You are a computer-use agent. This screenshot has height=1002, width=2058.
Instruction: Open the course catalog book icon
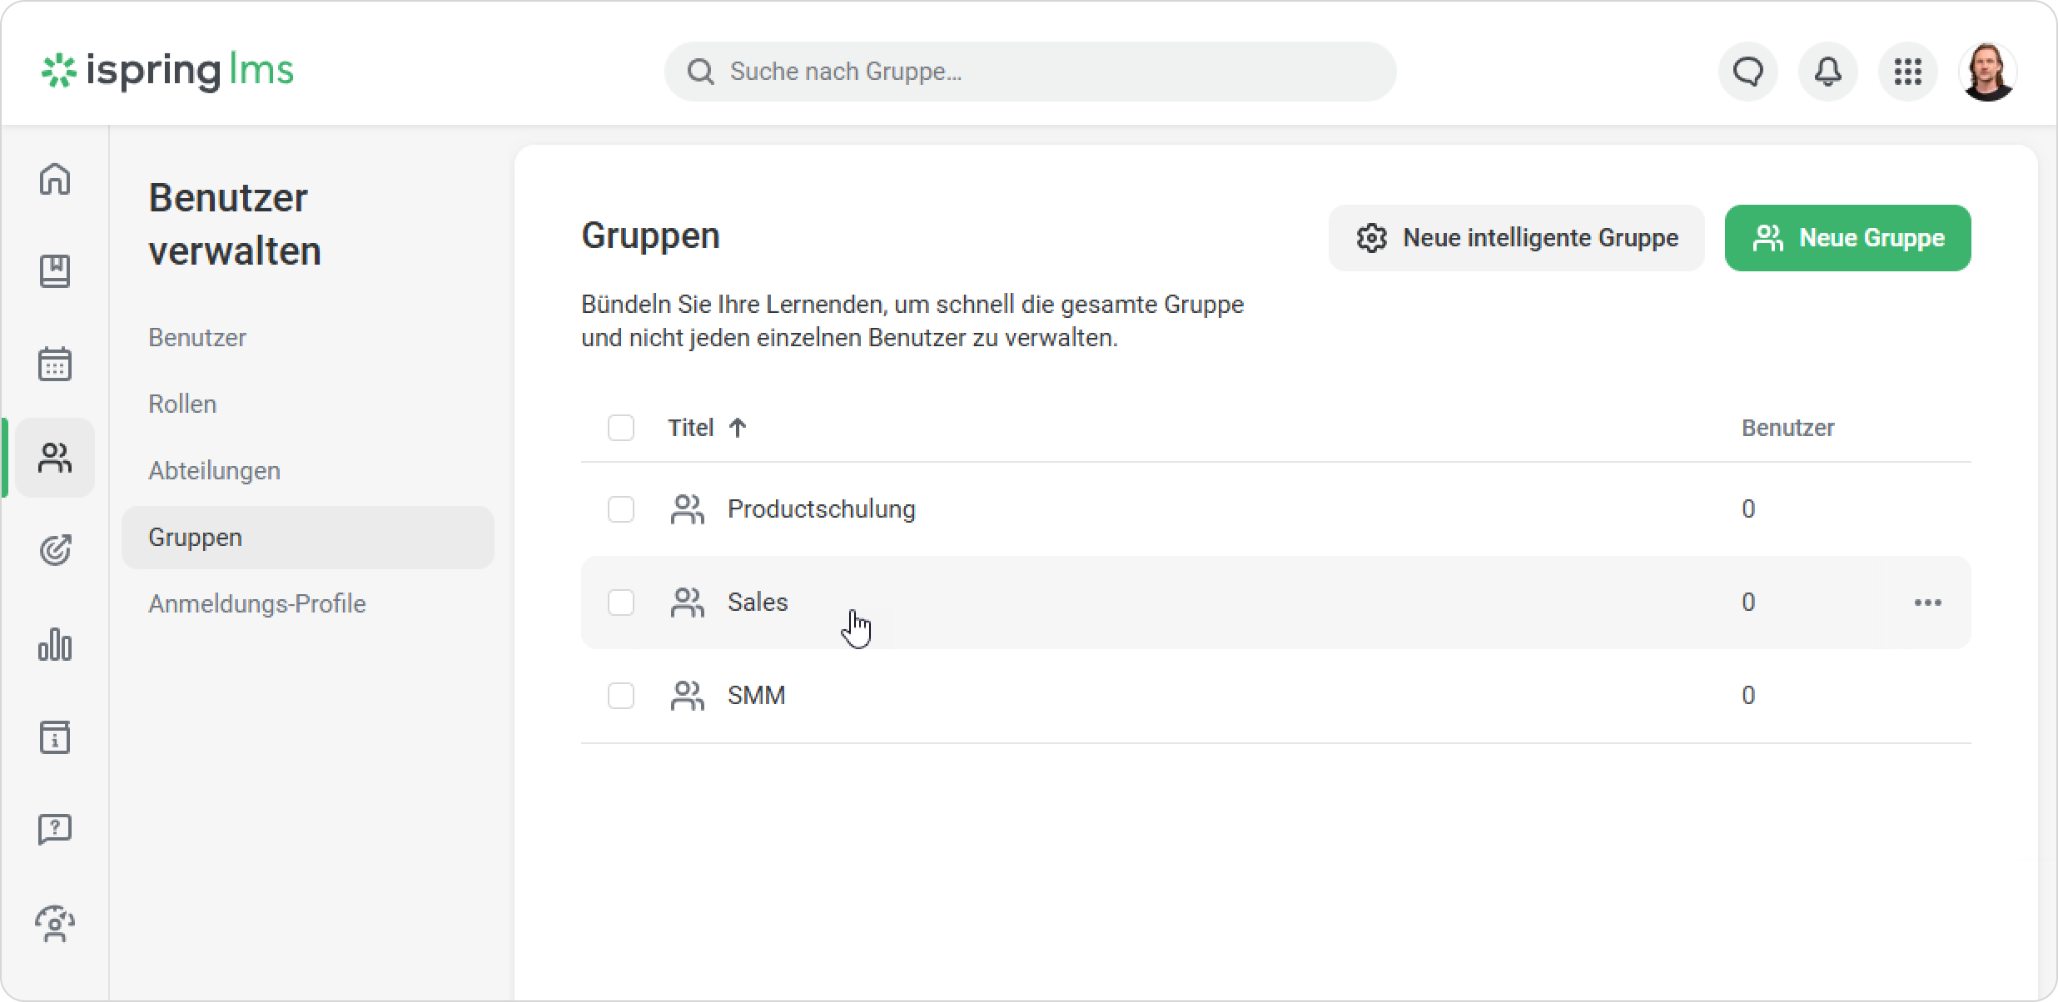click(55, 271)
